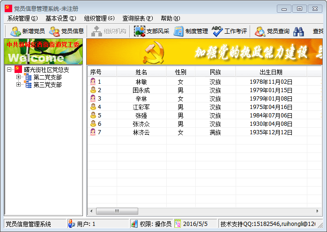
Task: Select 第三党支部 in the tree
Action: coord(47,85)
